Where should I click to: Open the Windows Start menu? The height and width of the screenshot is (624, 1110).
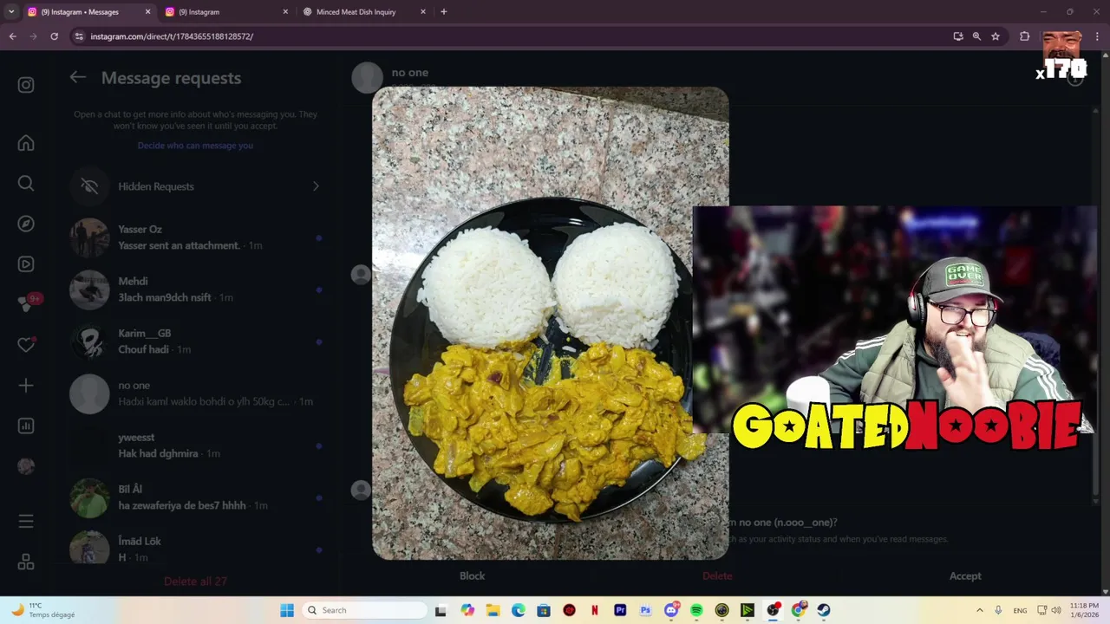[x=287, y=610]
